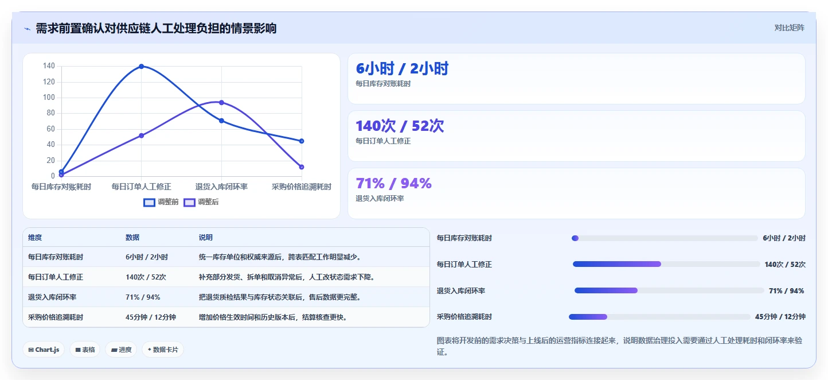Toggle the 调整前 legend swatch

149,202
